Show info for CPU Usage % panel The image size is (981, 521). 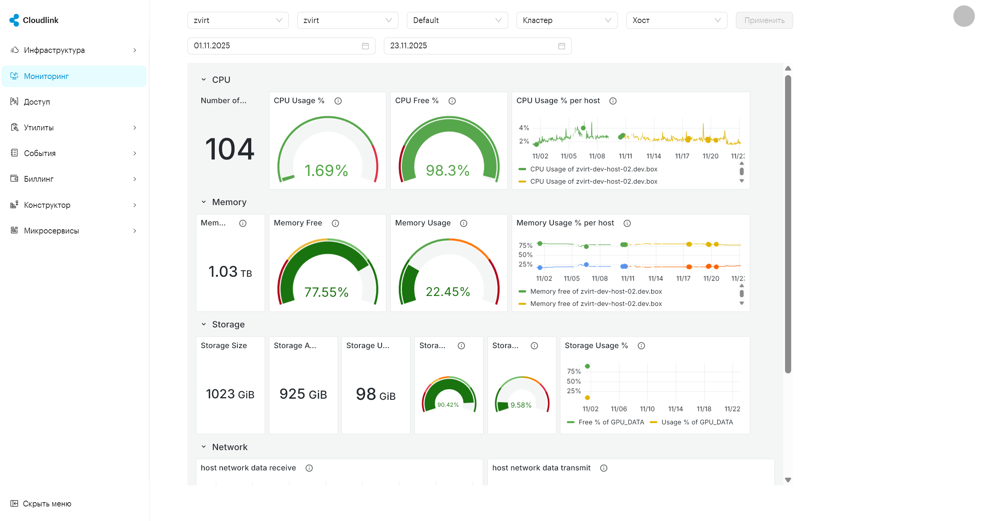click(x=338, y=101)
